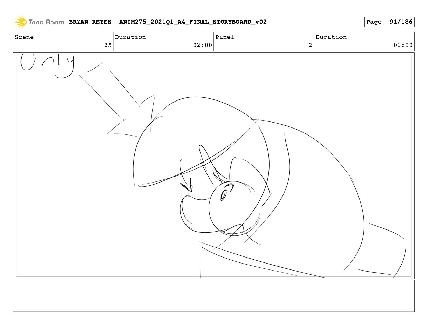Click the Page 91/186 indicator
428x331 pixels.
[389, 22]
